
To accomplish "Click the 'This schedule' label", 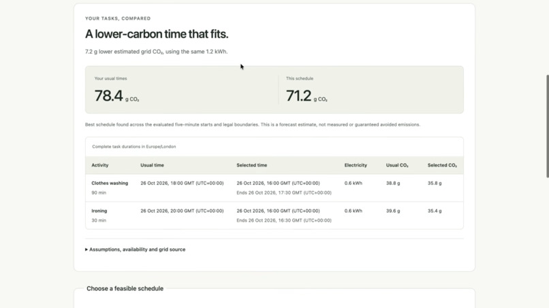I will [x=299, y=78].
